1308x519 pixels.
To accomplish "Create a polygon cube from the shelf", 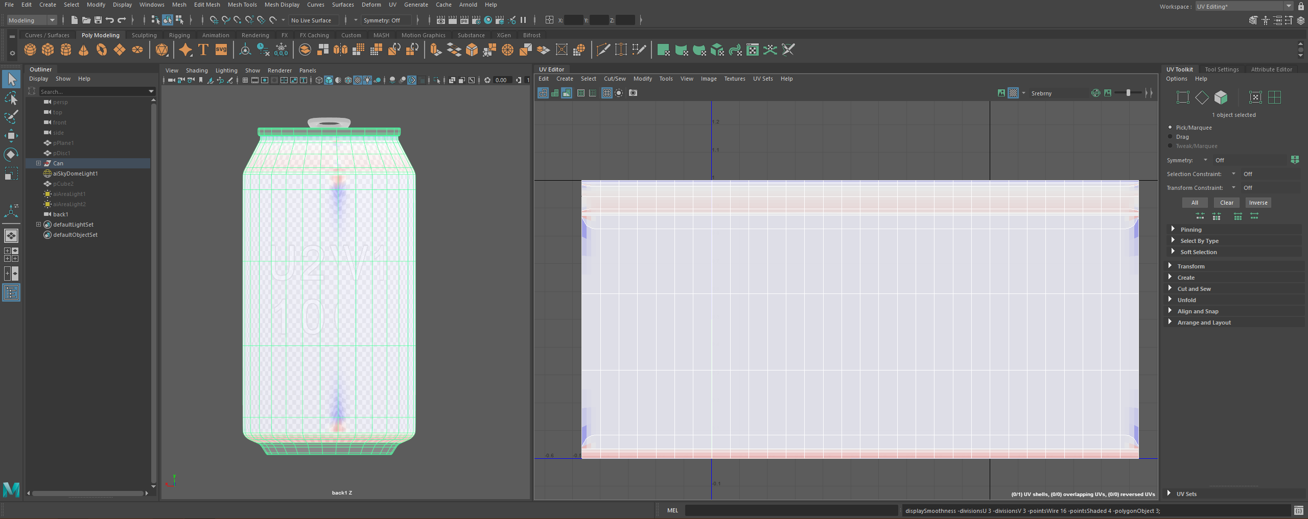I will pyautogui.click(x=48, y=50).
